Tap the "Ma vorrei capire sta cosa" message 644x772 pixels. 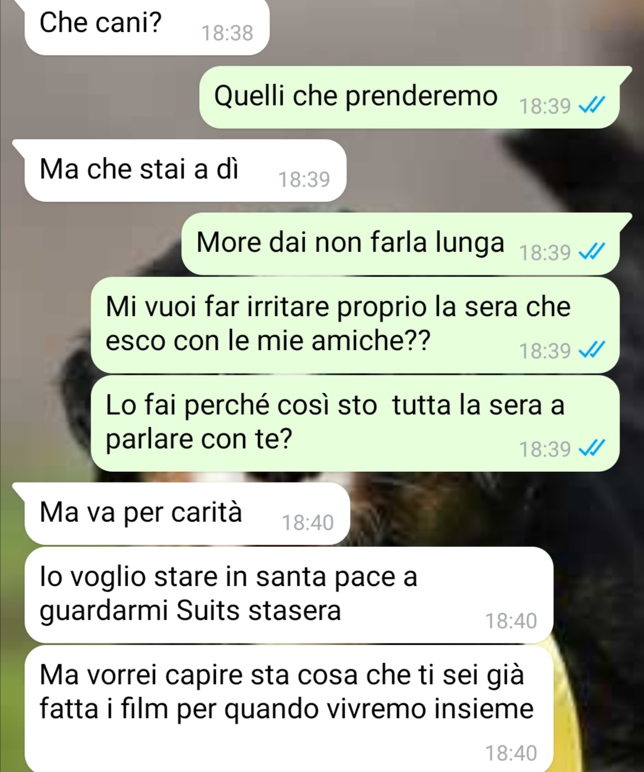[x=289, y=709]
